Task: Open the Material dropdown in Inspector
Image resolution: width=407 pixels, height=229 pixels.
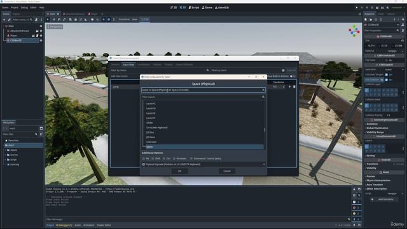Action: [394, 51]
